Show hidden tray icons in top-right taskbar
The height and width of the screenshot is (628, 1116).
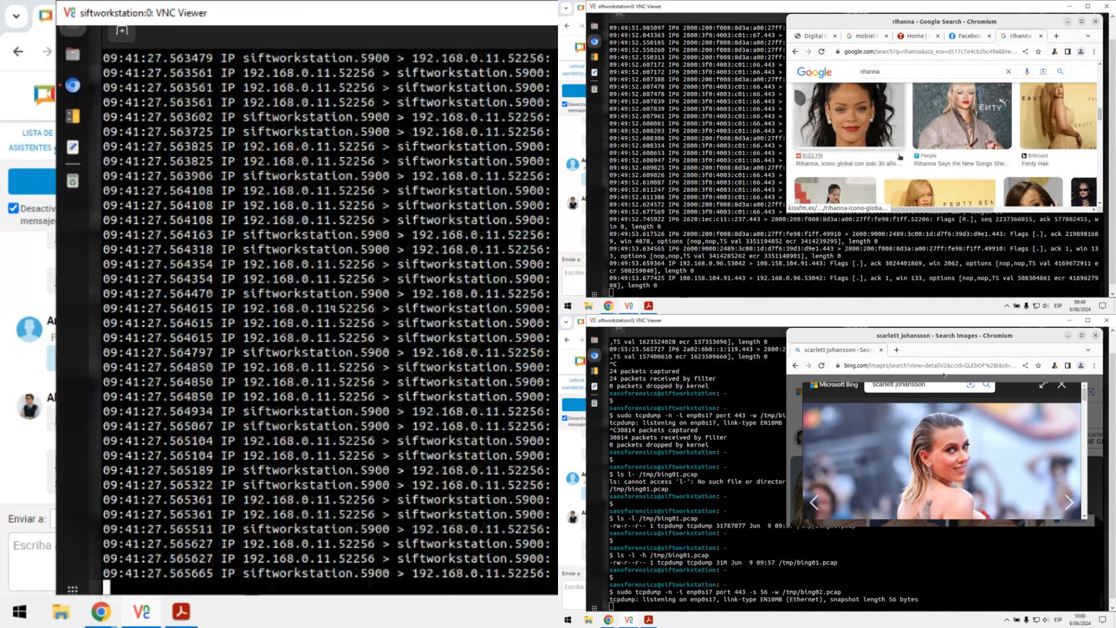coord(1006,306)
